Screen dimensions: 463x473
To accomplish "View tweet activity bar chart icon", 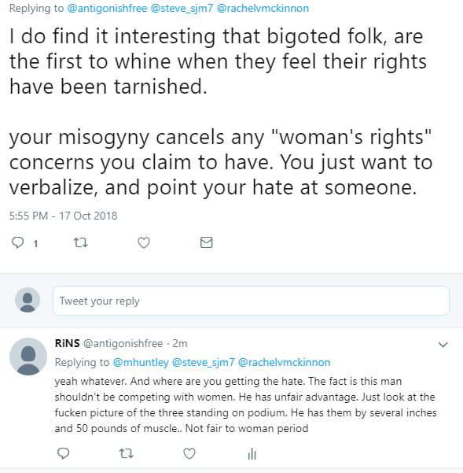I will [x=252, y=453].
